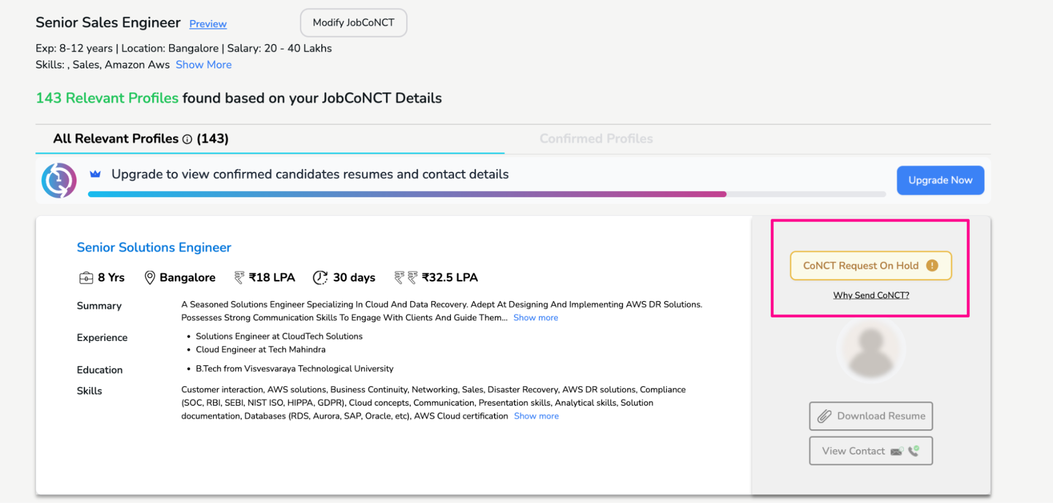
Task: Click the paperclip icon on Download Resume
Action: (825, 416)
